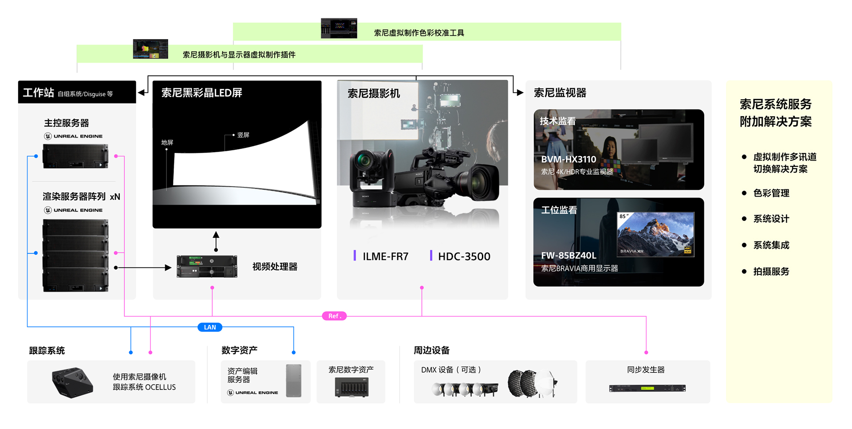The image size is (852, 429).
Task: Click the virtual production plugin screenshot thumbnail
Action: 150,49
